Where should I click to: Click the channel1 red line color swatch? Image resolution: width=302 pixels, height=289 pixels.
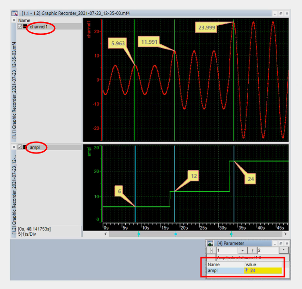25,26
